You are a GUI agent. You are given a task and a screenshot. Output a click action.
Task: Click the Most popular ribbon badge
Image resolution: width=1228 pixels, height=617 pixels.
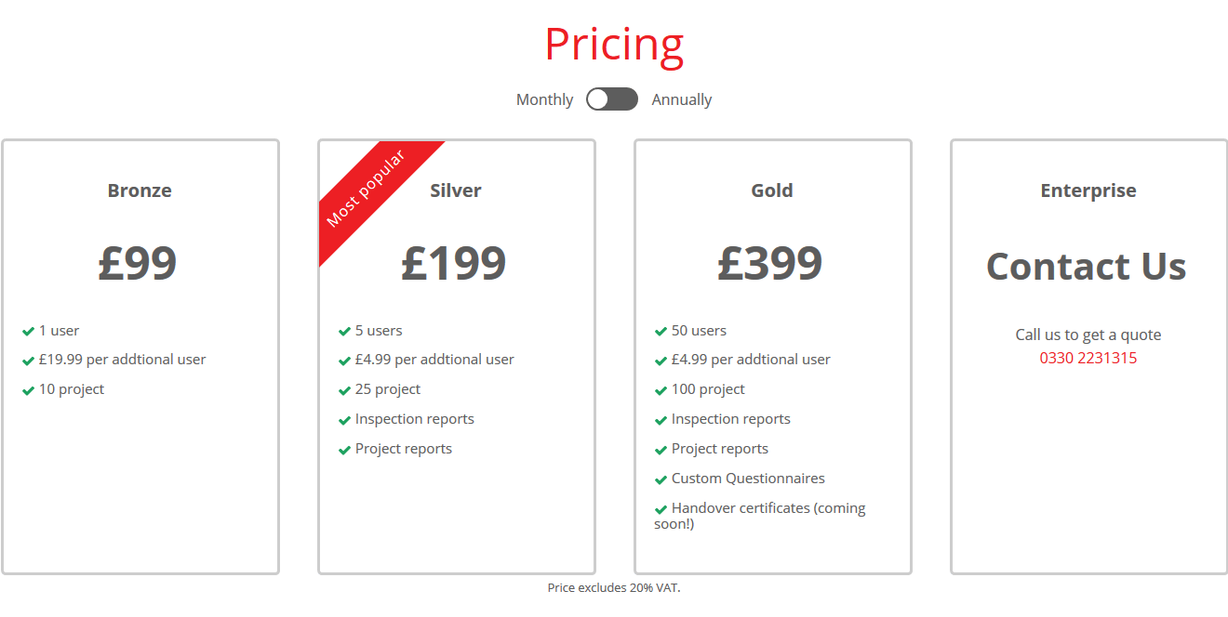(366, 189)
